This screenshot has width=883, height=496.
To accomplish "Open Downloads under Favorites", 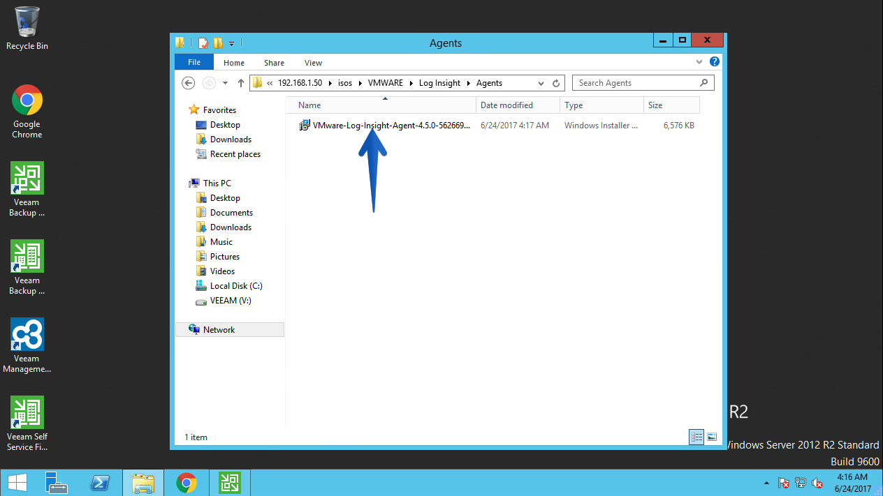I will (x=231, y=140).
